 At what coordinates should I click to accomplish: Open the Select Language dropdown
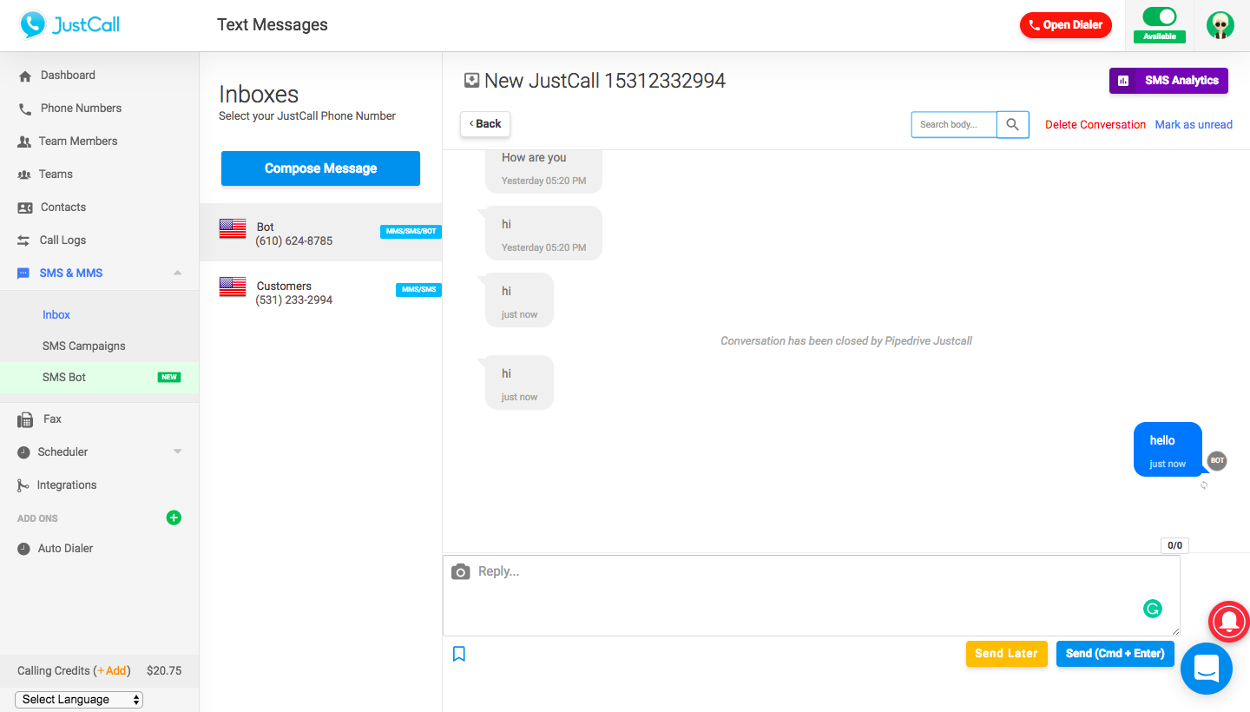pos(79,700)
